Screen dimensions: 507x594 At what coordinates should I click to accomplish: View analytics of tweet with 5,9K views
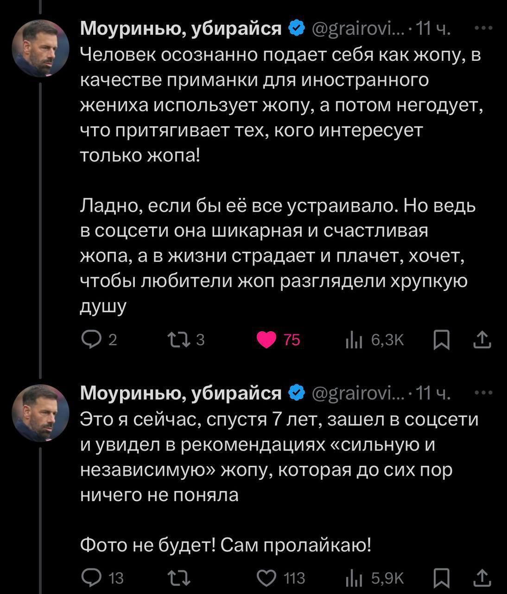coord(354,578)
